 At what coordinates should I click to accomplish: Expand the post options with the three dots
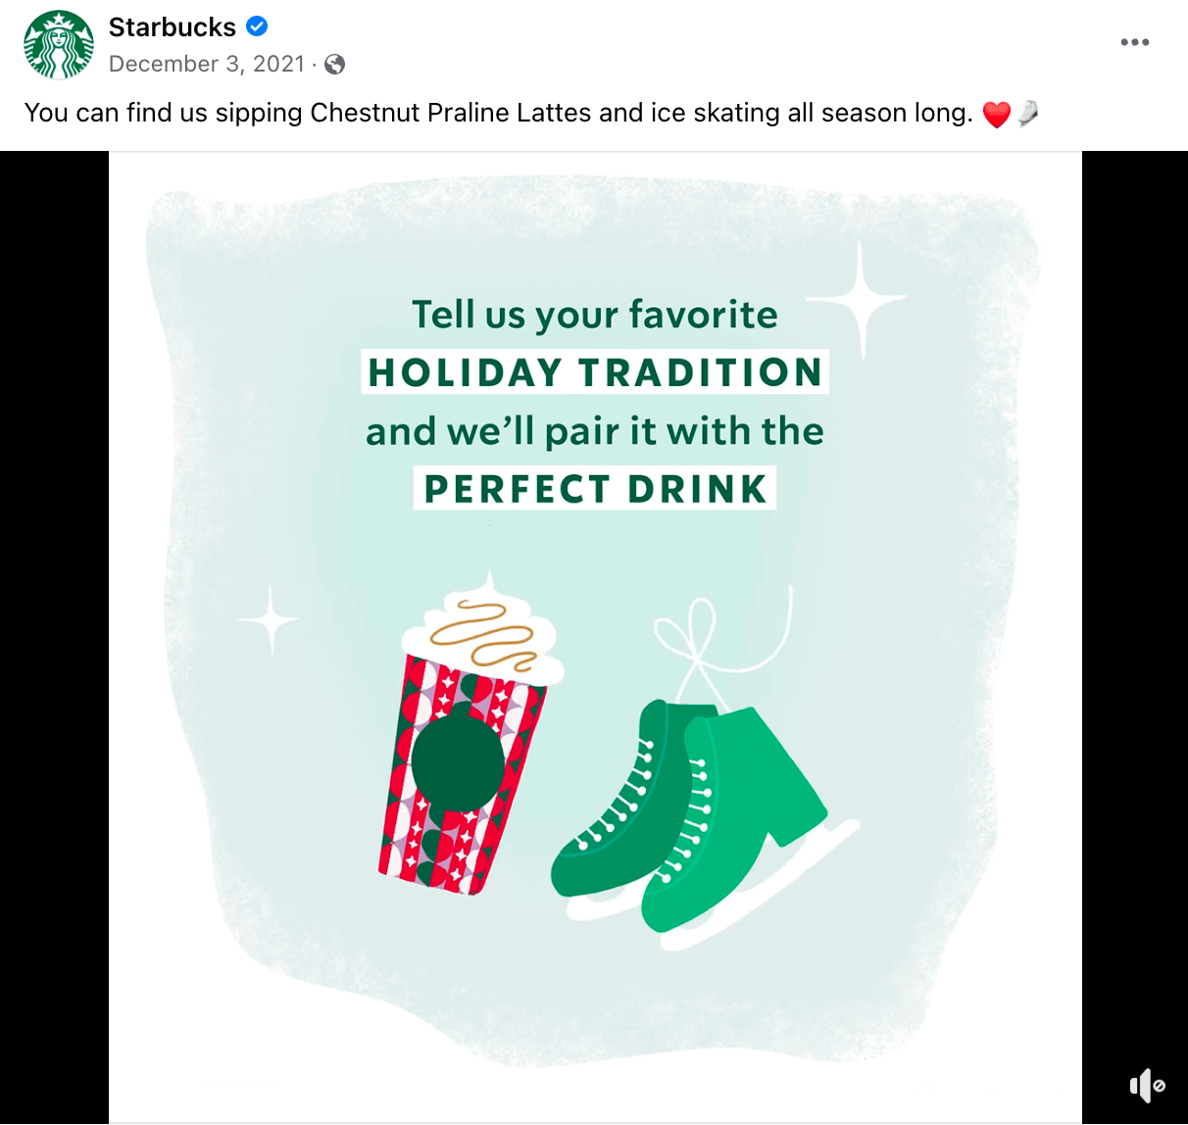pos(1134,42)
